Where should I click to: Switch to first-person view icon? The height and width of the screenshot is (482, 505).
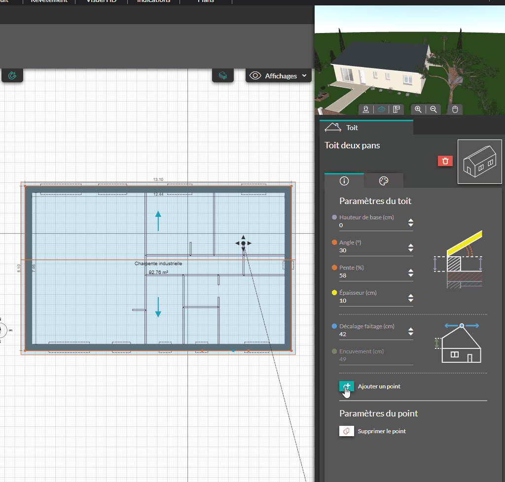pyautogui.click(x=366, y=109)
